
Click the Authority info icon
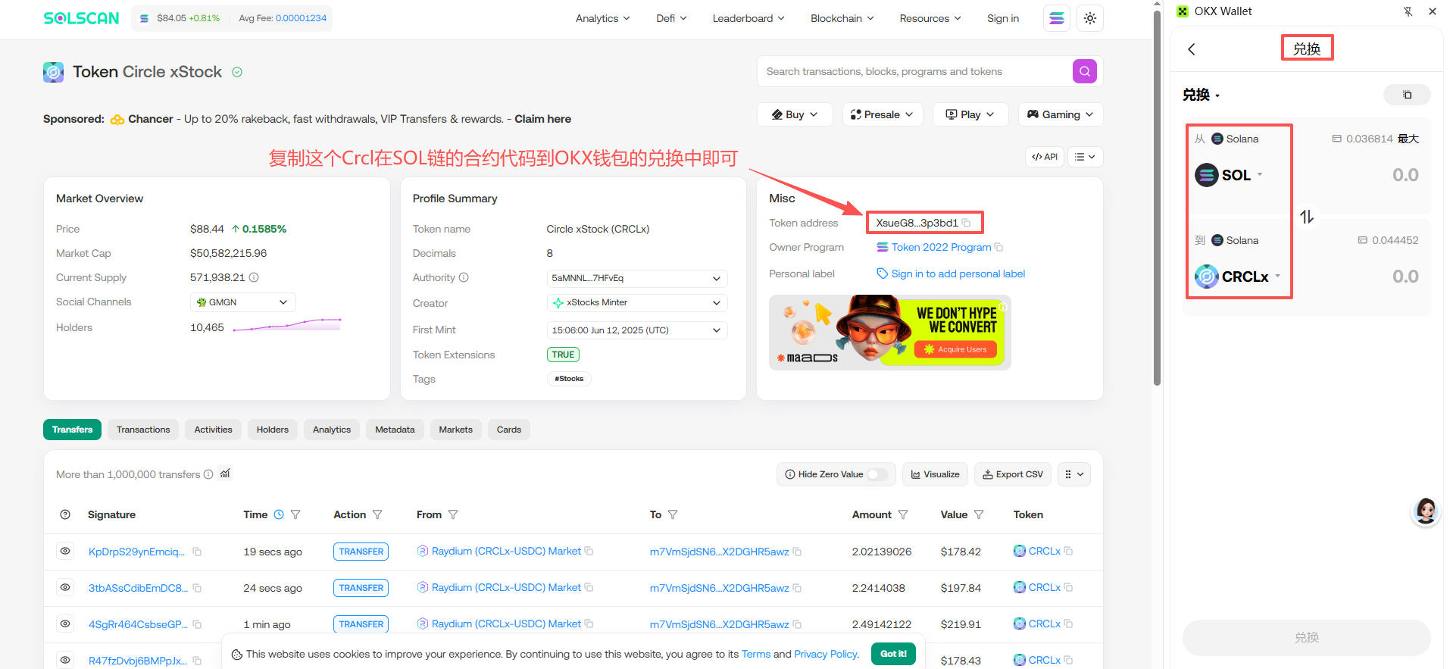click(464, 277)
